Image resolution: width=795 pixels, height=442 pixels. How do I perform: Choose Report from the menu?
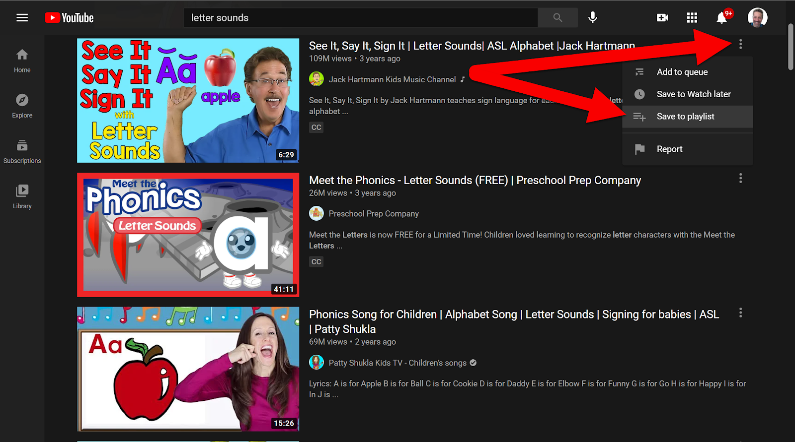coord(687,149)
